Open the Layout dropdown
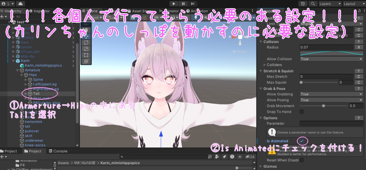The height and width of the screenshot is (170, 366). [354, 4]
